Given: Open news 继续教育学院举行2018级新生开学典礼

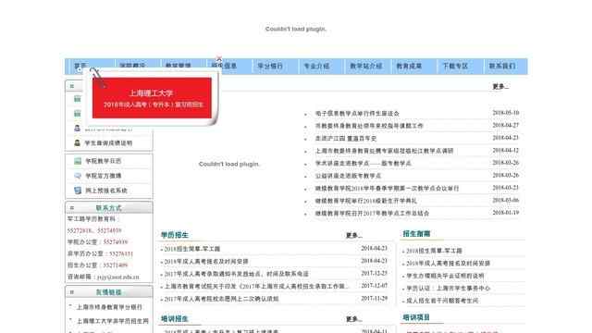Looking at the screenshot, I should pos(366,201).
